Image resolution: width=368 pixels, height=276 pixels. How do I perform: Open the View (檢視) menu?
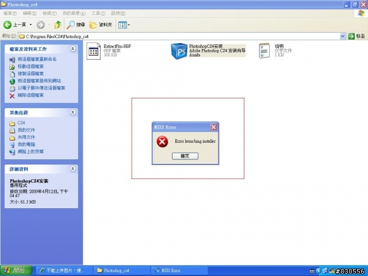(49, 13)
